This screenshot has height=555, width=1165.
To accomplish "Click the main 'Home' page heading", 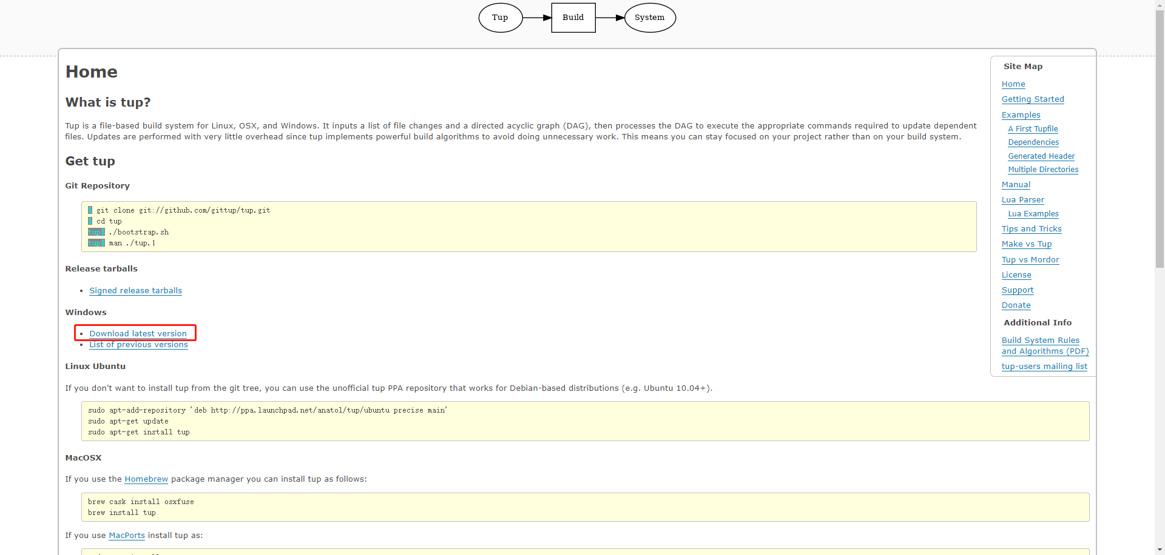I will [x=92, y=72].
